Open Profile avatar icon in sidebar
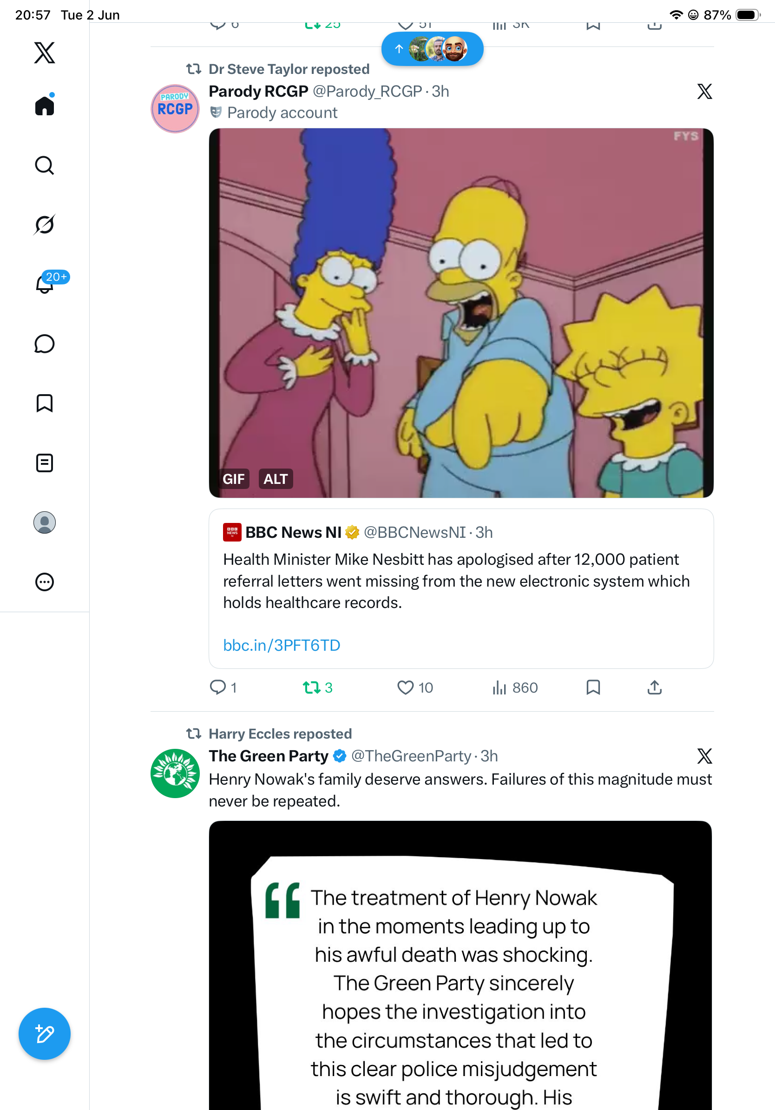The width and height of the screenshot is (775, 1110). tap(45, 522)
